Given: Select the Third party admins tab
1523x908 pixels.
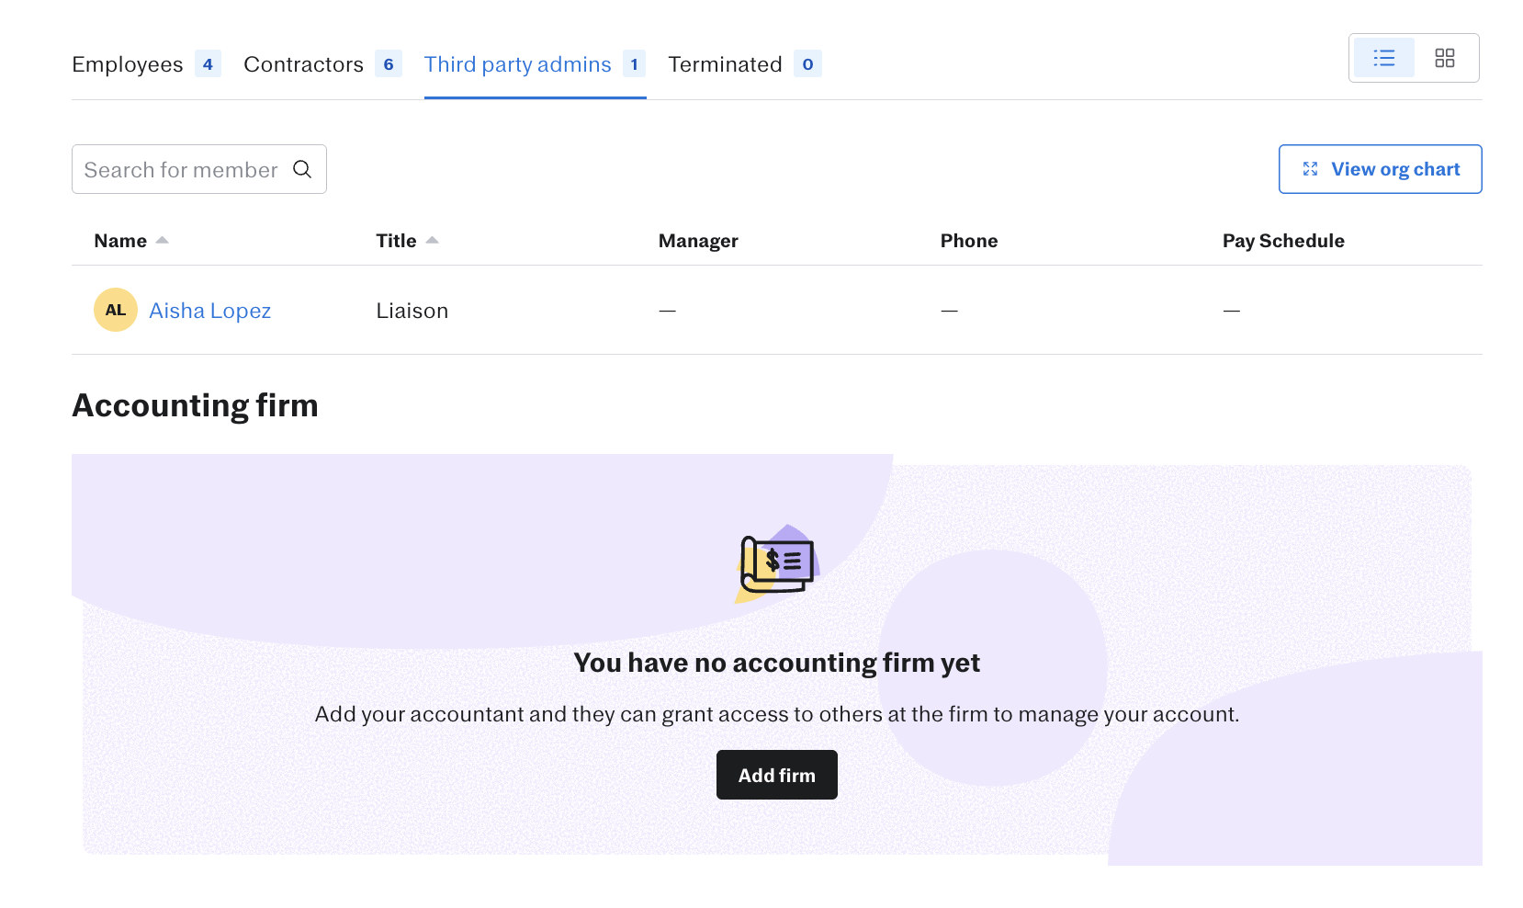Looking at the screenshot, I should (x=517, y=64).
